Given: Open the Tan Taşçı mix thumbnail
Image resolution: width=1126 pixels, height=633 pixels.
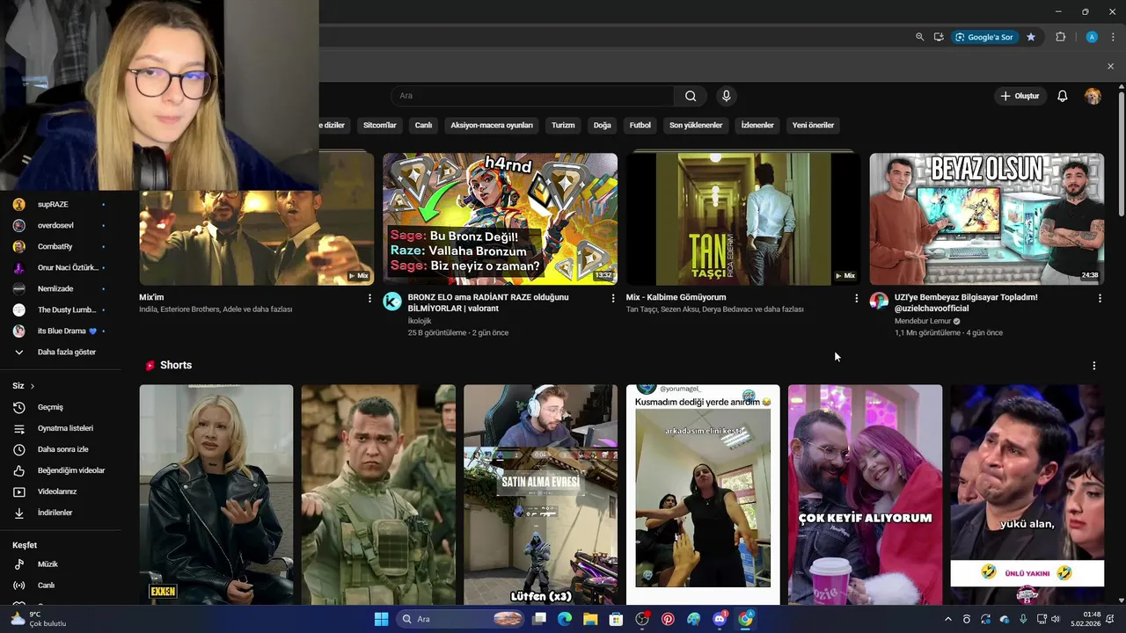Looking at the screenshot, I should [743, 219].
